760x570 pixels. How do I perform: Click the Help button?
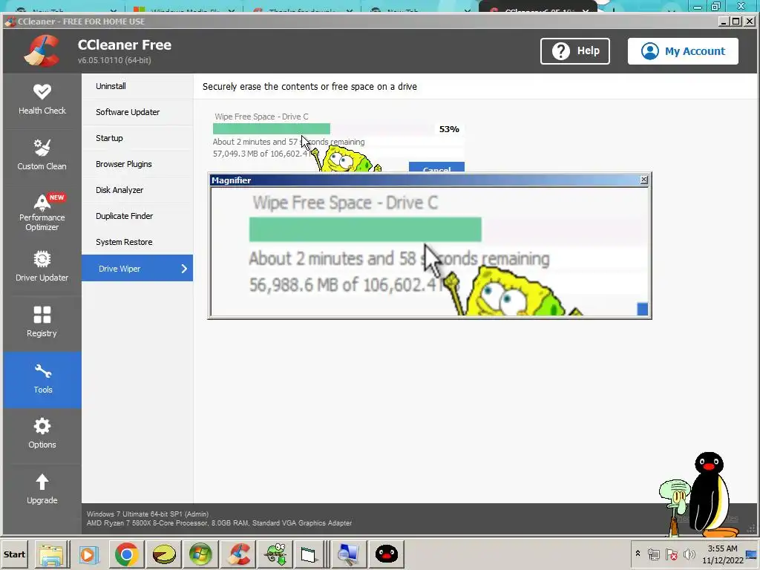pos(575,51)
